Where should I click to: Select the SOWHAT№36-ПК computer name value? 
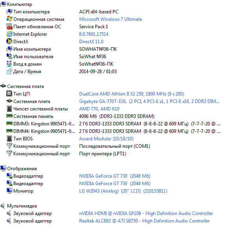(x=98, y=49)
